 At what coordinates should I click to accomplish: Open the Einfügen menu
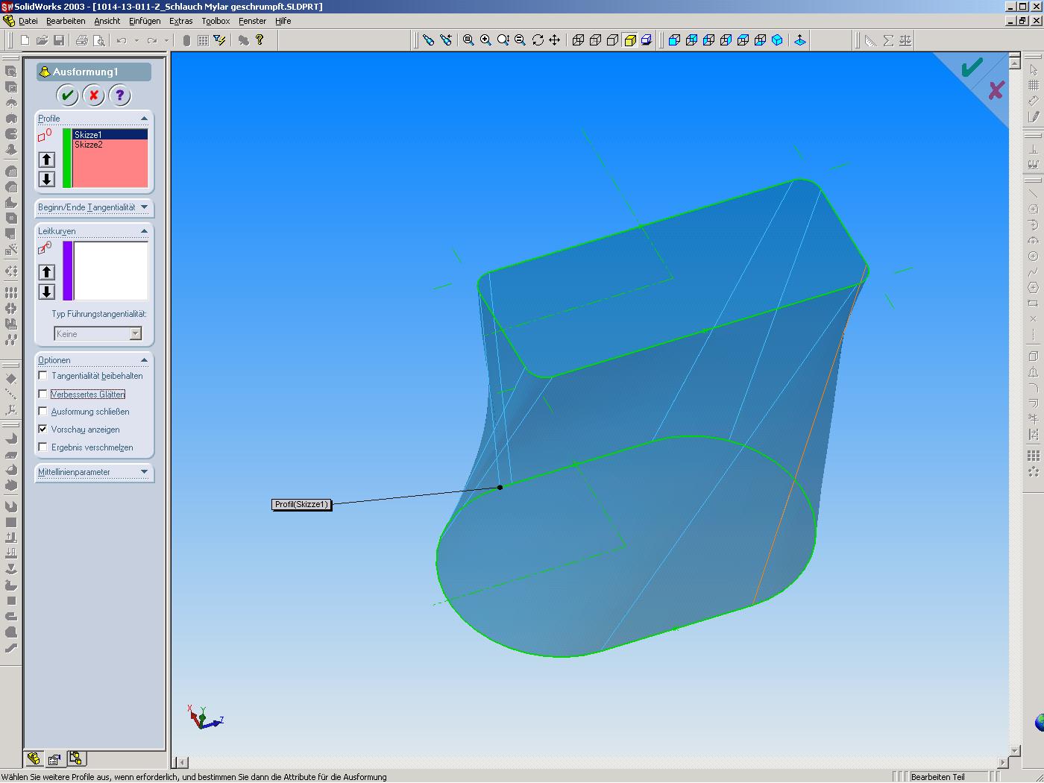tap(144, 21)
